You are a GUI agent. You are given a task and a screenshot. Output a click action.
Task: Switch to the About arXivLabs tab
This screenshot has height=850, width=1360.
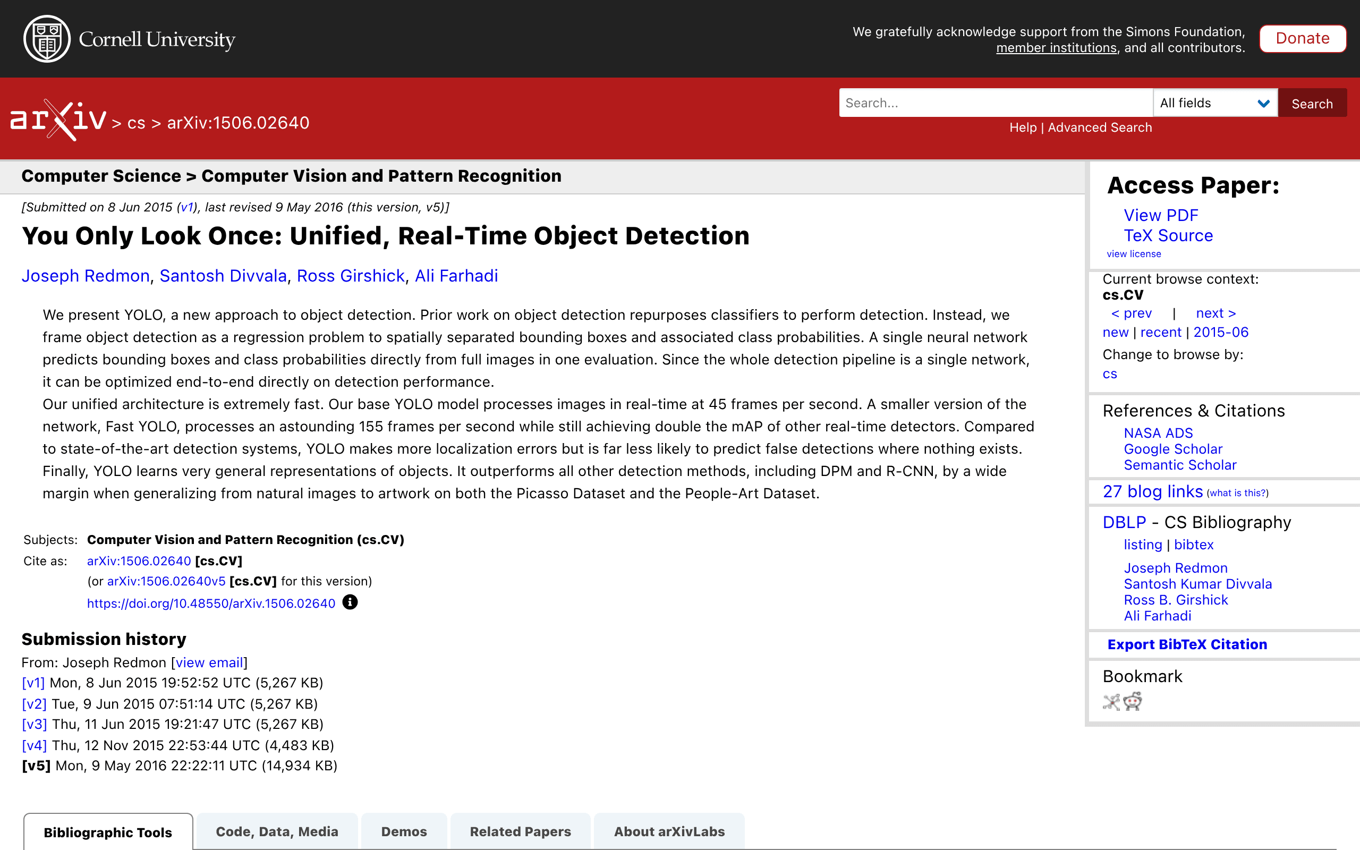tap(669, 831)
